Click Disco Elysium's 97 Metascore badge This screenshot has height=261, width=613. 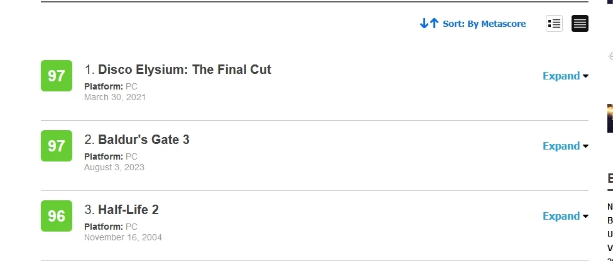pos(57,76)
